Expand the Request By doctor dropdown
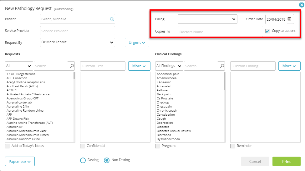305x171 pixels. (77, 43)
